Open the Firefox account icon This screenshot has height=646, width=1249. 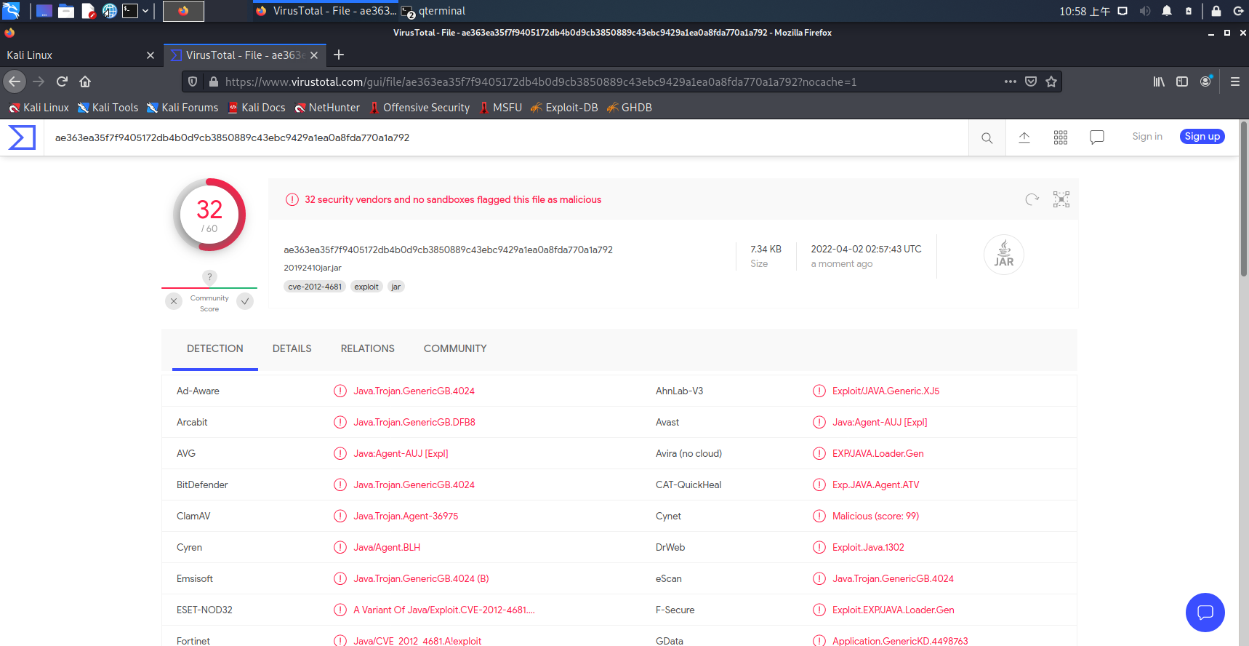click(1206, 81)
